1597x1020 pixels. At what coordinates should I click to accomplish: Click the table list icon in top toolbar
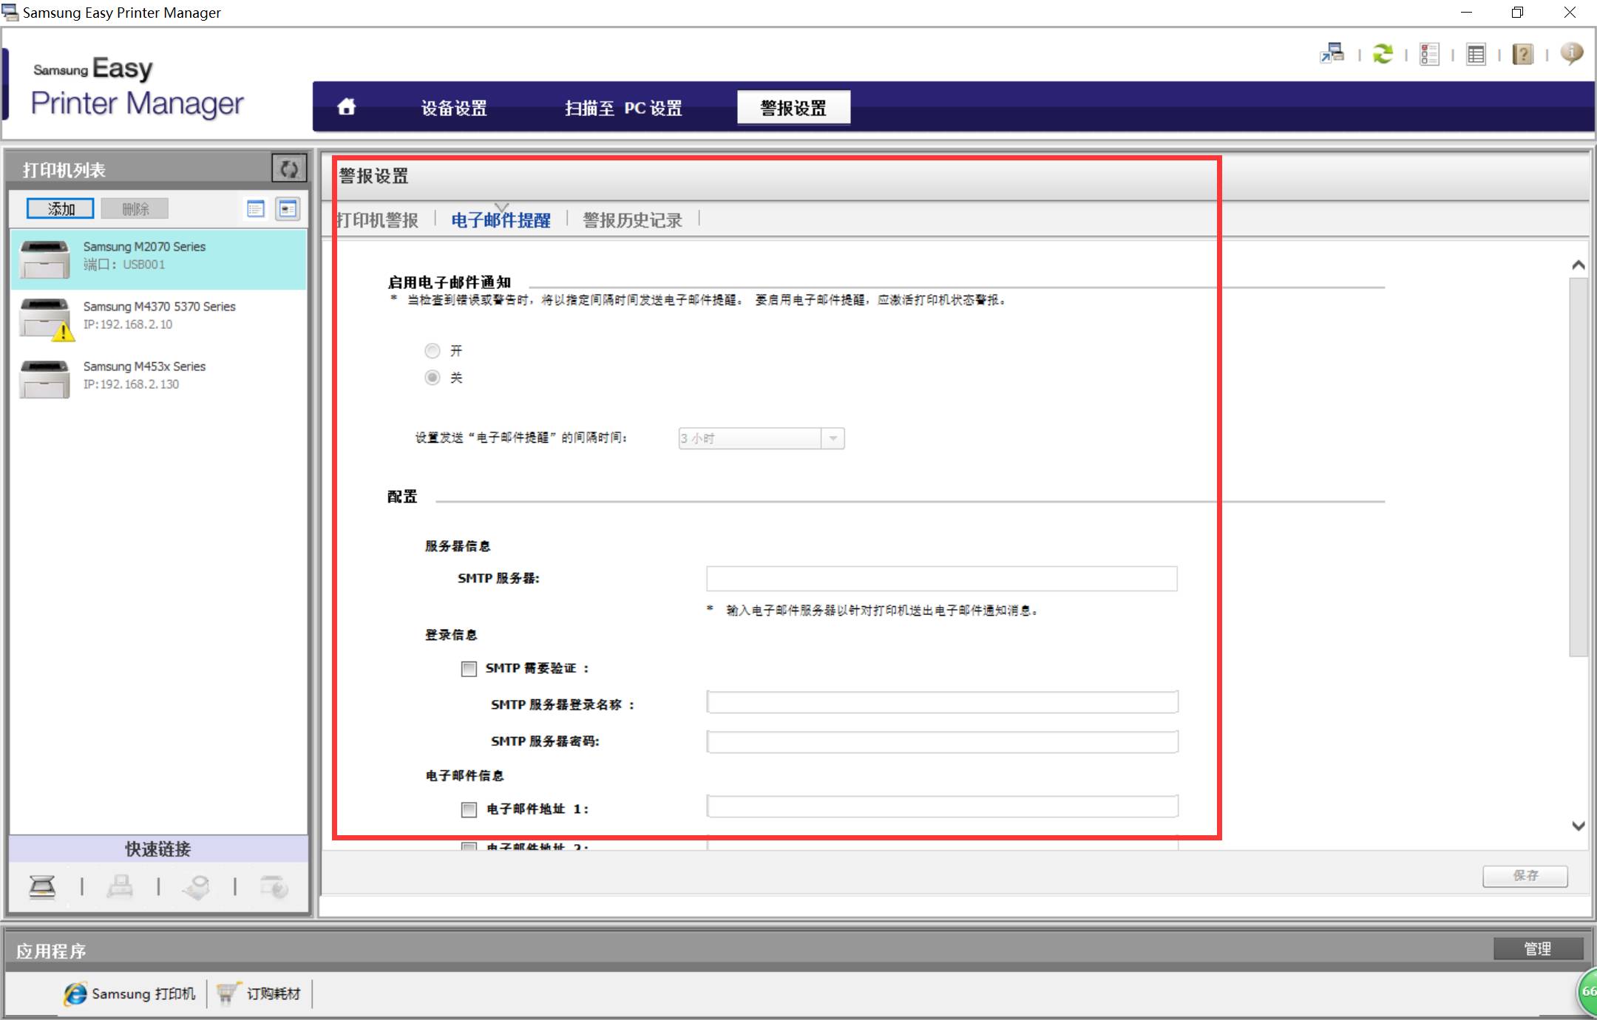pyautogui.click(x=1476, y=54)
